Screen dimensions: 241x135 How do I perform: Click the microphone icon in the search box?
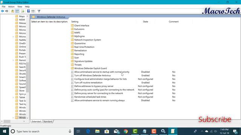click(70, 131)
